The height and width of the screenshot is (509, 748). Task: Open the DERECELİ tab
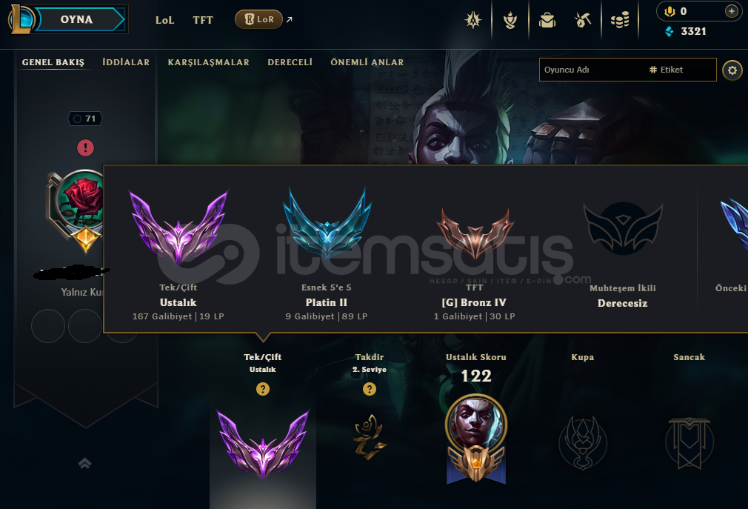(290, 62)
